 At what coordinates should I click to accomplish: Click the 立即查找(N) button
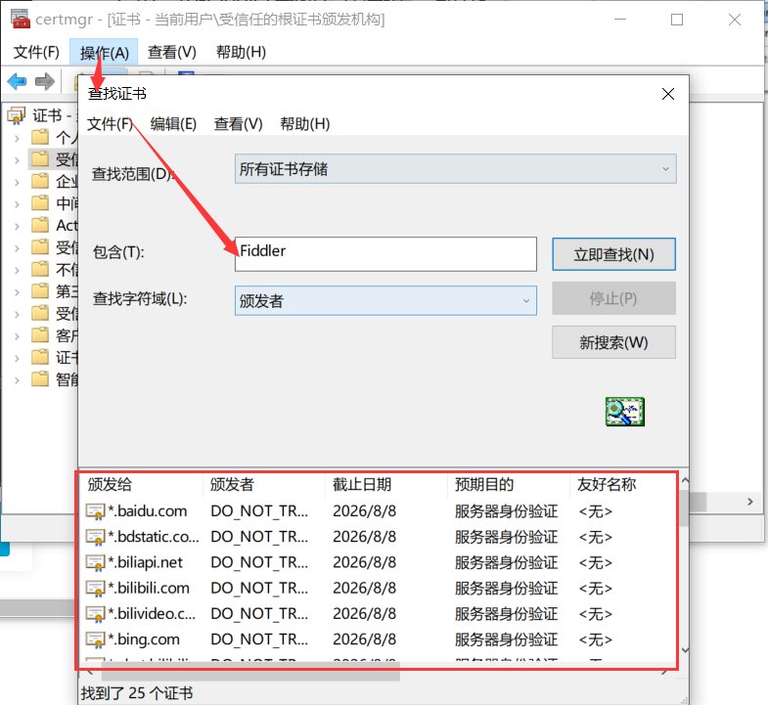[x=613, y=254]
